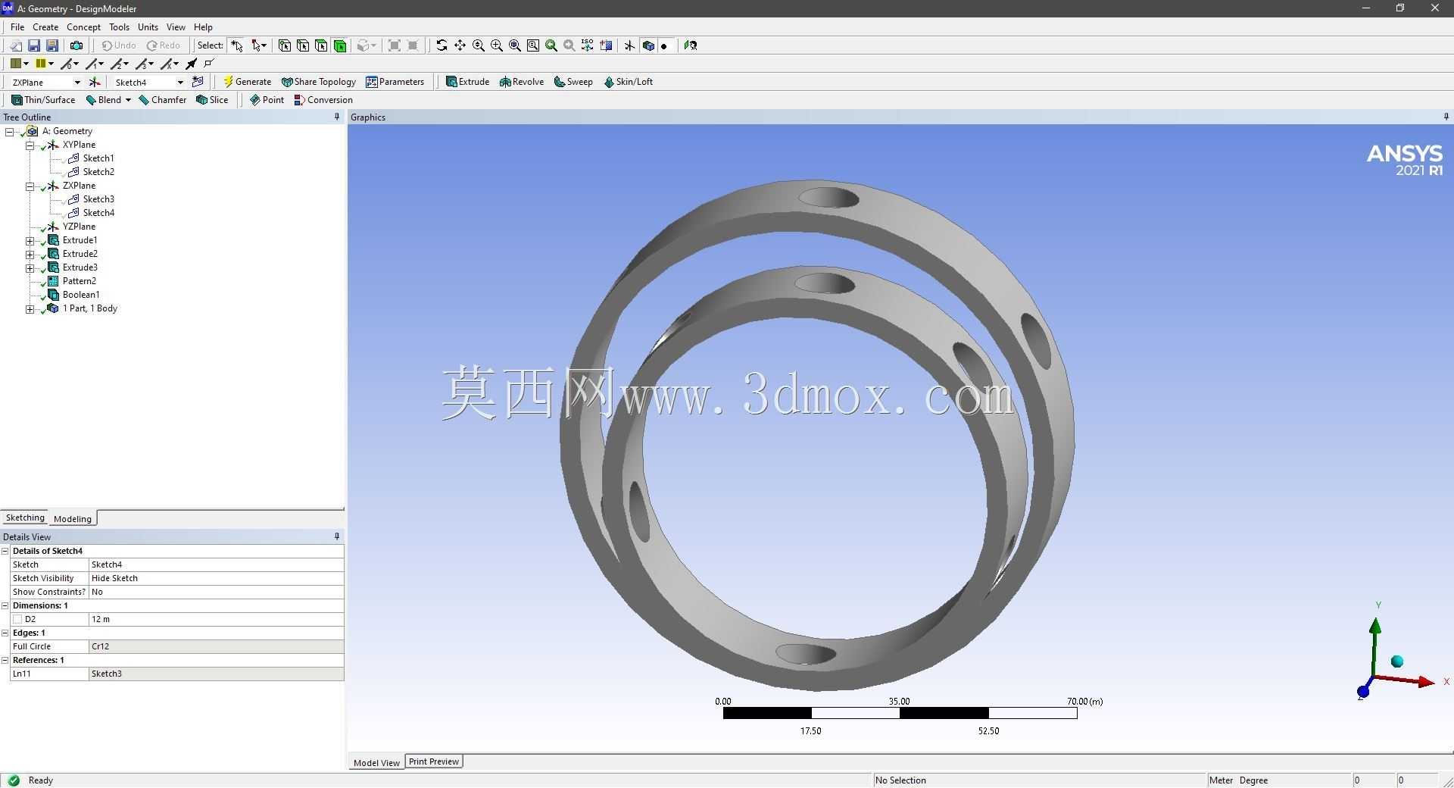This screenshot has height=788, width=1454.
Task: Toggle the D2 dimension parameter checkbox
Action: (18, 619)
